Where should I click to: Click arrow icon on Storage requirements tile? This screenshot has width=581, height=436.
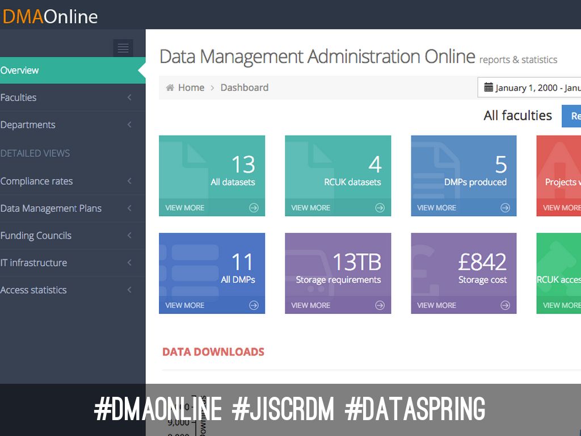tap(380, 305)
